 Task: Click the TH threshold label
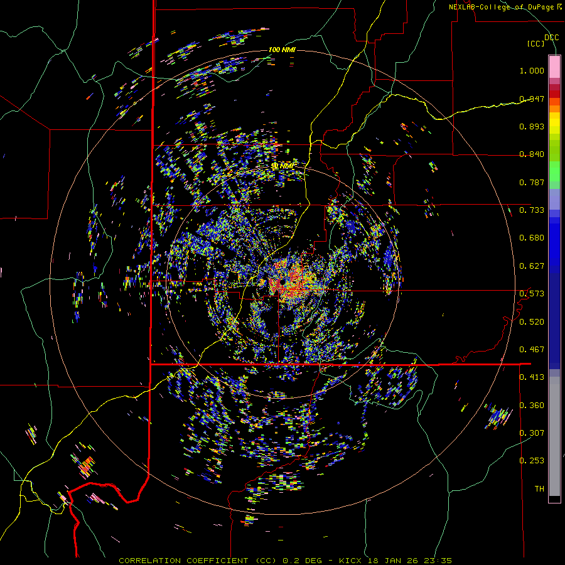(x=539, y=489)
